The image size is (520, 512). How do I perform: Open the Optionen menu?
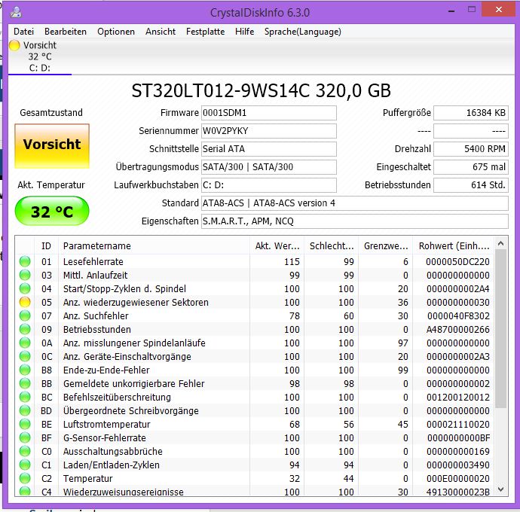pyautogui.click(x=116, y=32)
